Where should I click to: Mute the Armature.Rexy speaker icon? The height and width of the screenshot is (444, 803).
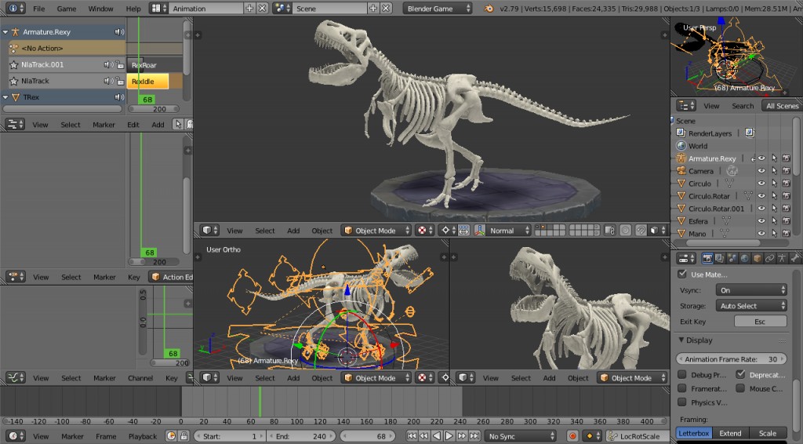(x=119, y=32)
